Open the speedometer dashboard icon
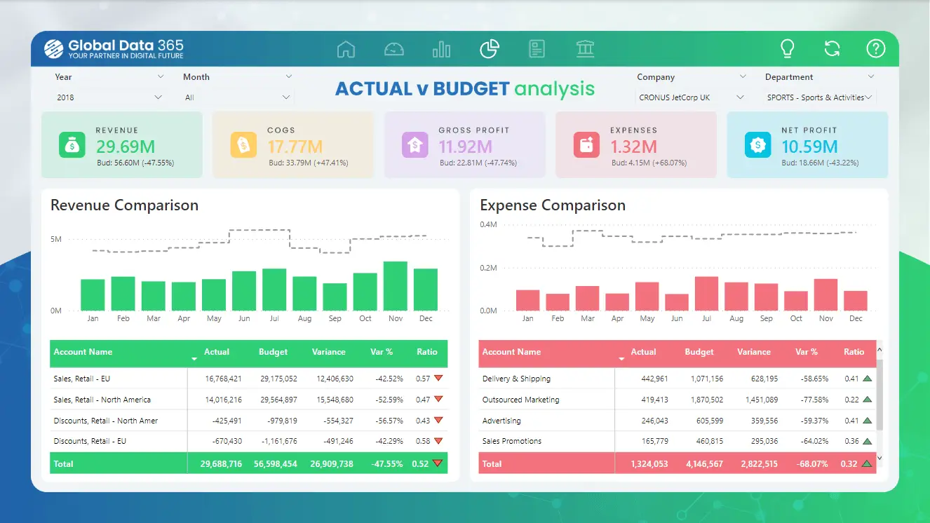Viewport: 930px width, 523px height. click(x=394, y=49)
